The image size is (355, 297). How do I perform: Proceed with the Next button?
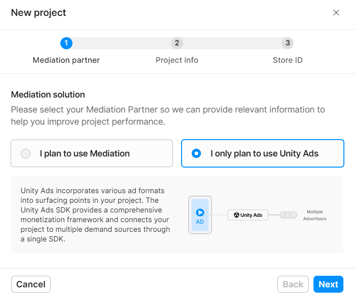point(328,284)
